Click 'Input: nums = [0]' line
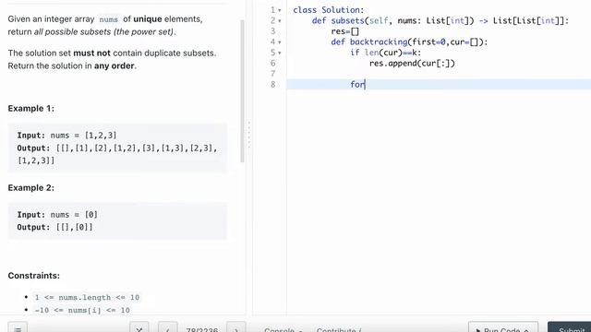Screen dimensions: 591x332 [x=57, y=215]
